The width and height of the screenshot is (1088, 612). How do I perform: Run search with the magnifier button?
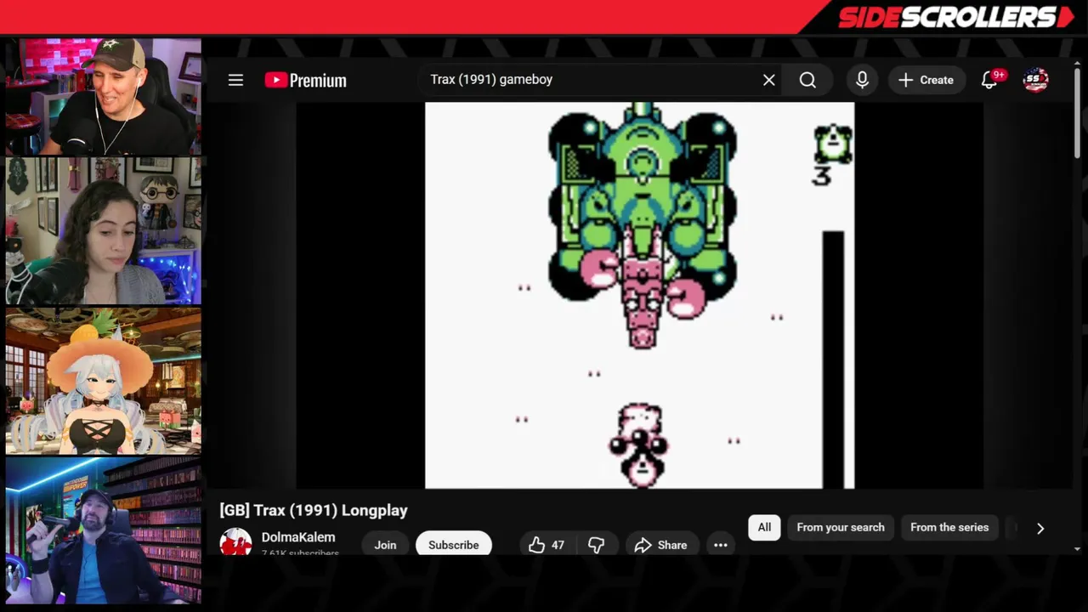807,80
